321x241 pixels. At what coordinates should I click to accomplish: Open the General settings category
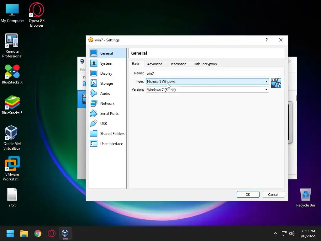coord(108,53)
